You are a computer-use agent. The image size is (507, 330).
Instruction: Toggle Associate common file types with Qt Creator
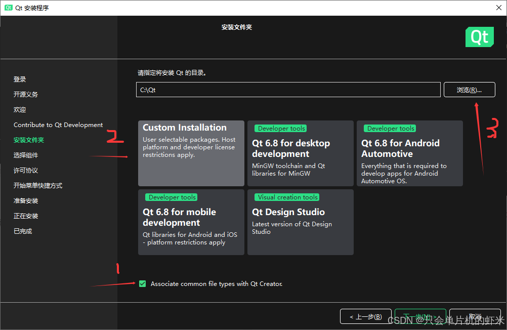[x=142, y=283]
